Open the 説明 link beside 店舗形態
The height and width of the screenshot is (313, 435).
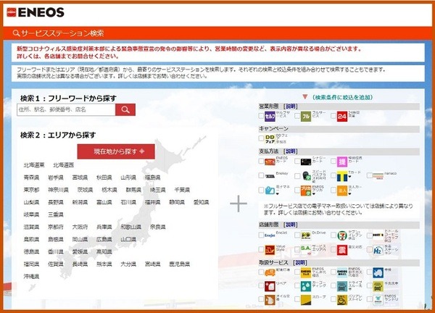[291, 225]
